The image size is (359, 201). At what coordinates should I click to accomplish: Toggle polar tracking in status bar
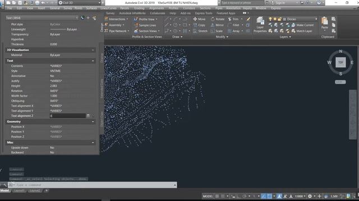pos(245,196)
